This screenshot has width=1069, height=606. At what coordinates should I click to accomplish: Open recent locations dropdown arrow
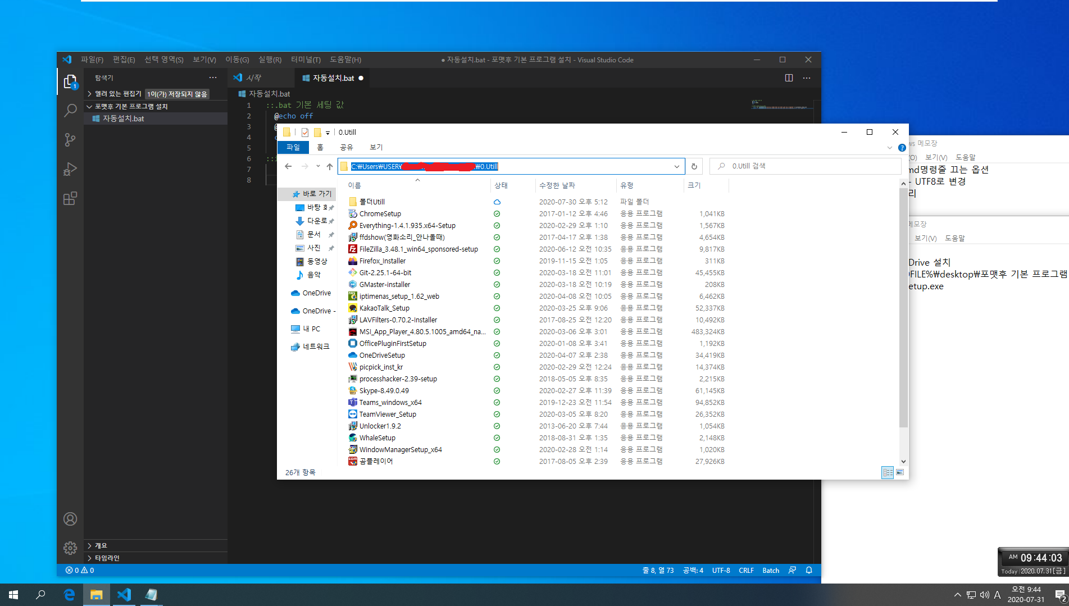(318, 166)
